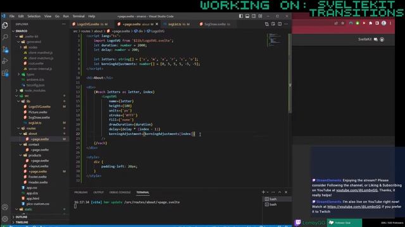
Task: Click the red play extension icon in browser
Action: (364, 23)
